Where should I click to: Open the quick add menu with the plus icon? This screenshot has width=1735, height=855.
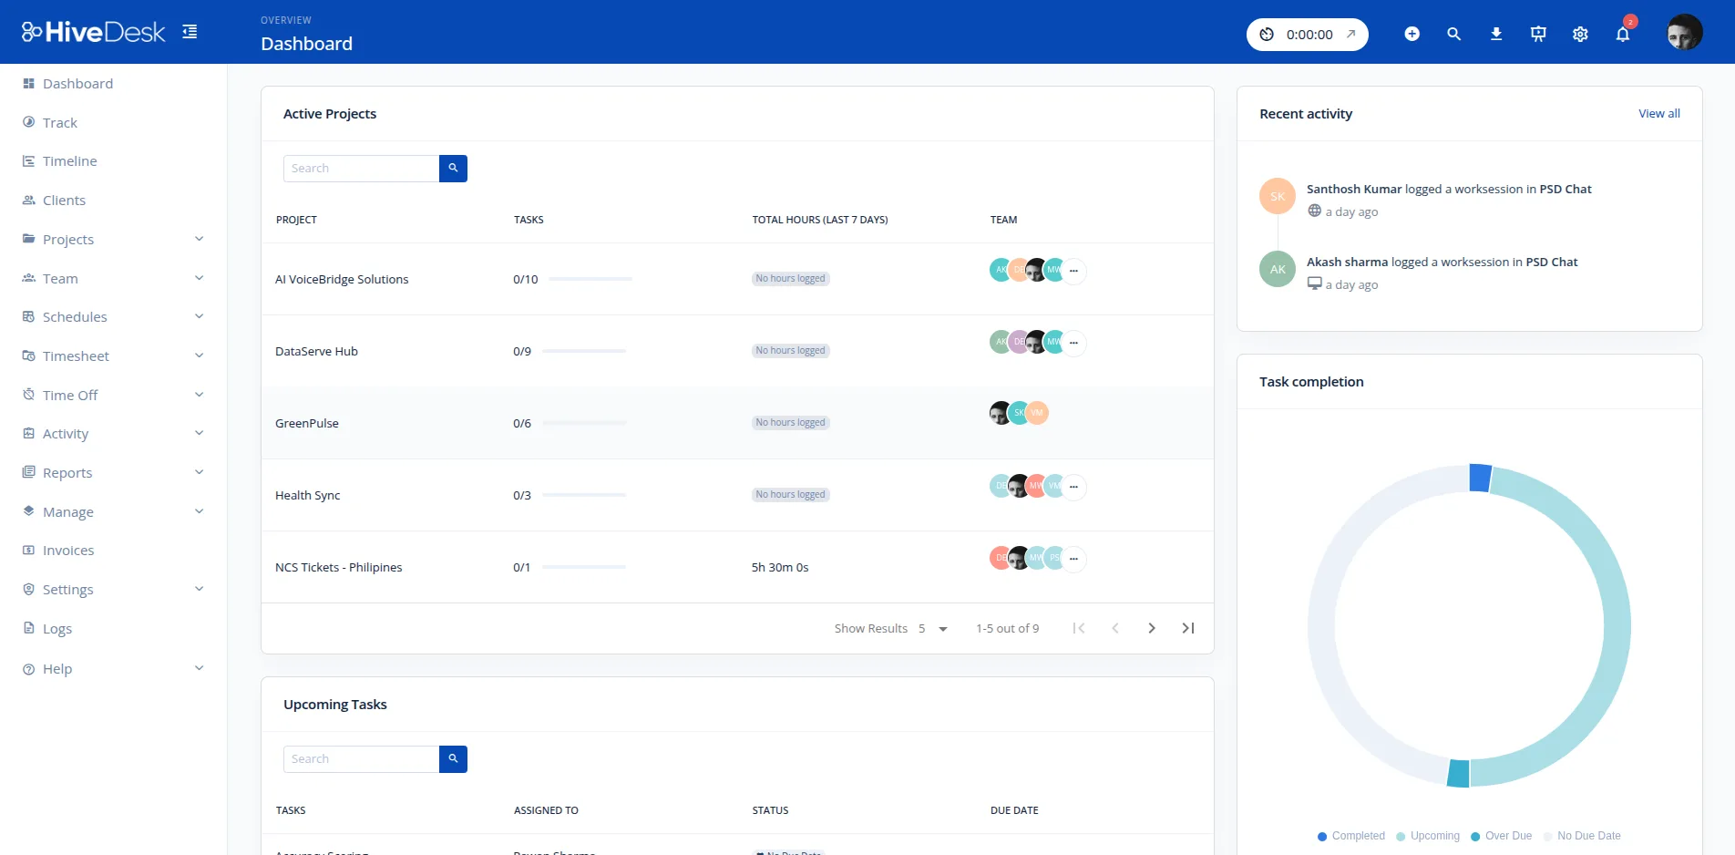coord(1412,34)
